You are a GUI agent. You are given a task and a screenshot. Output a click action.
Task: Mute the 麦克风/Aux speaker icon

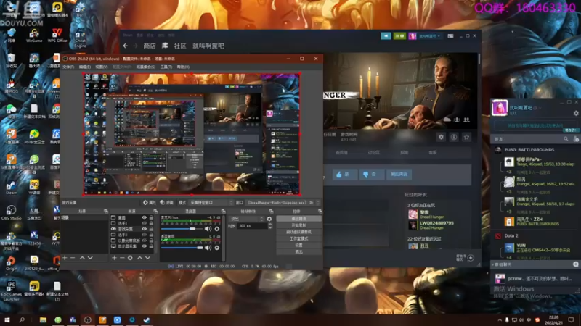coord(208,229)
